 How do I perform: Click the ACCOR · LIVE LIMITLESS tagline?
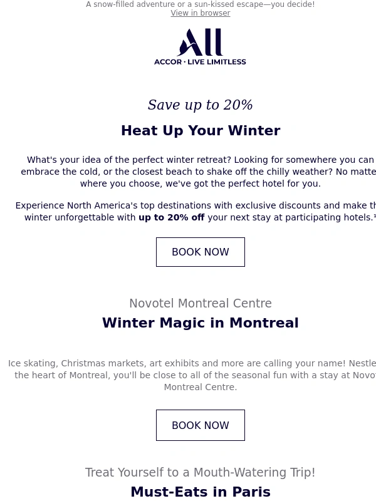point(200,62)
